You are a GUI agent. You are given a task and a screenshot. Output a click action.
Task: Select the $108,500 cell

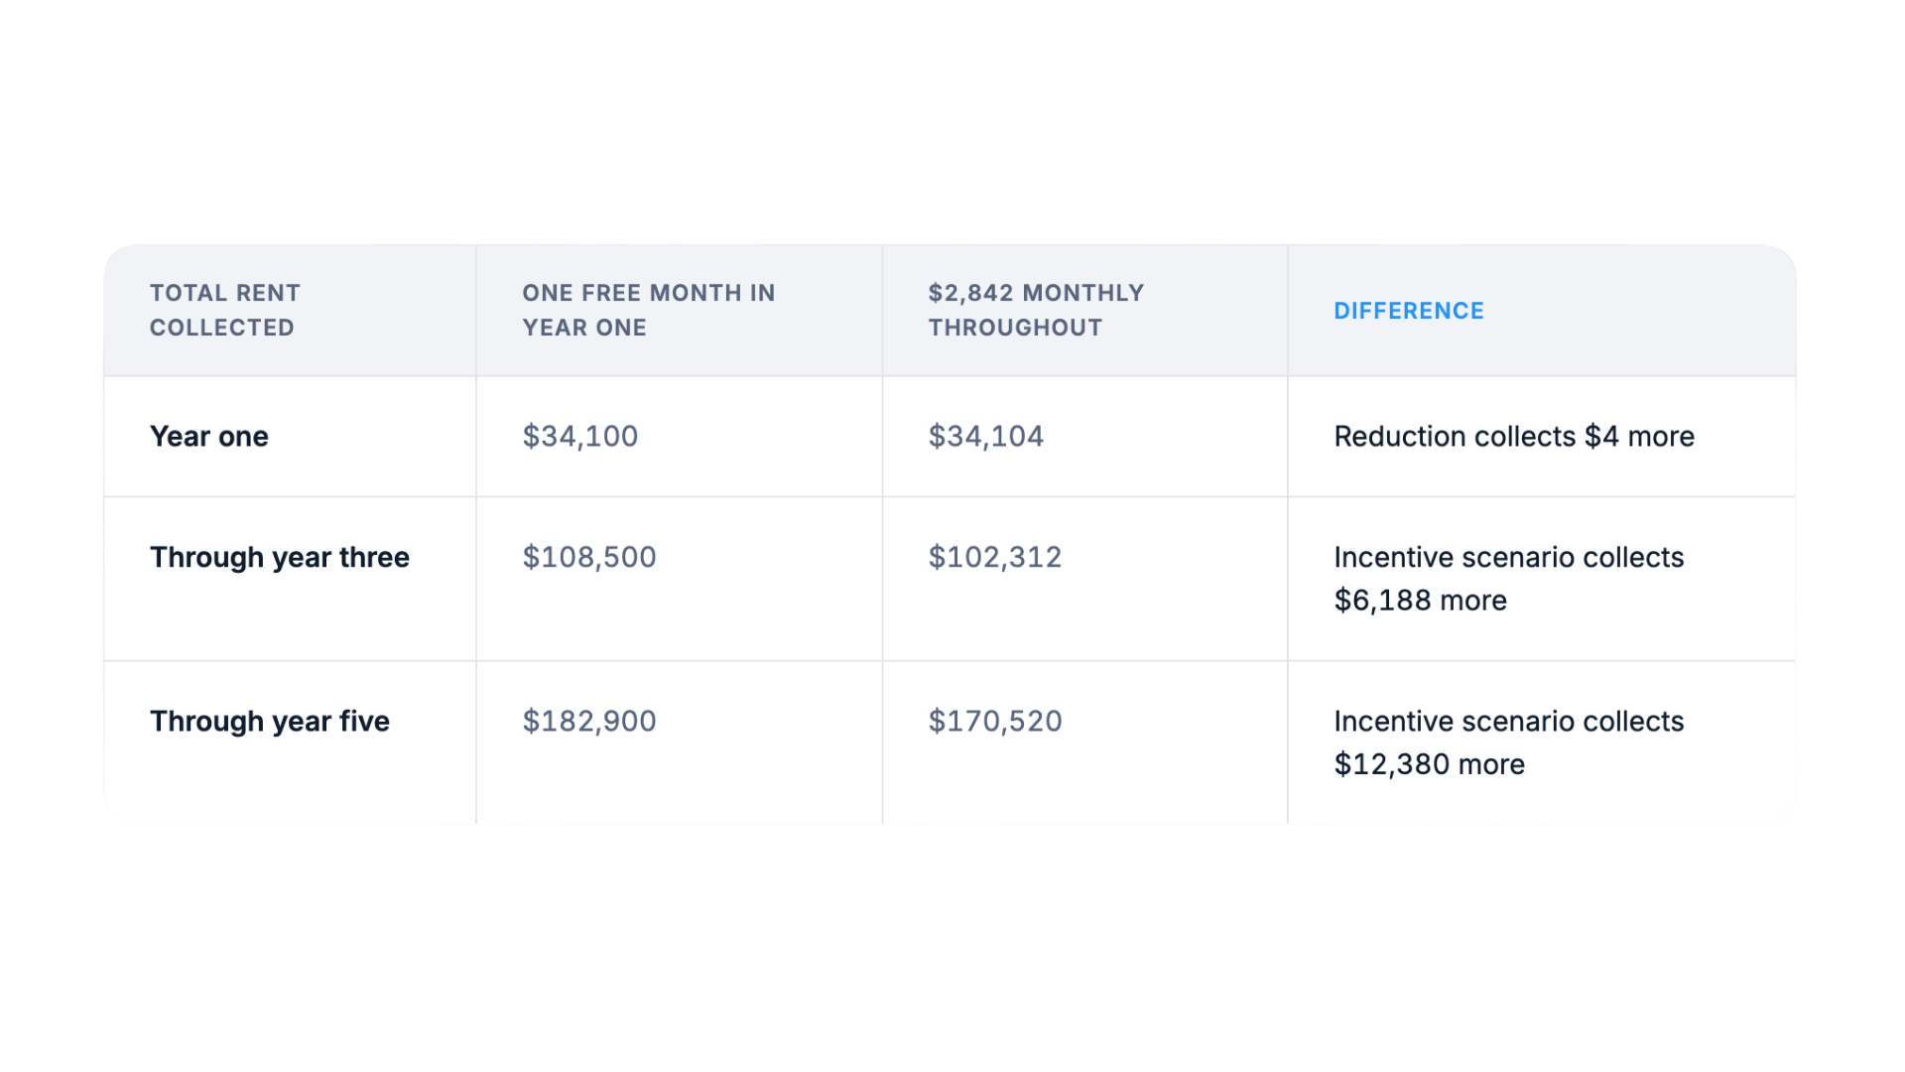click(x=589, y=557)
